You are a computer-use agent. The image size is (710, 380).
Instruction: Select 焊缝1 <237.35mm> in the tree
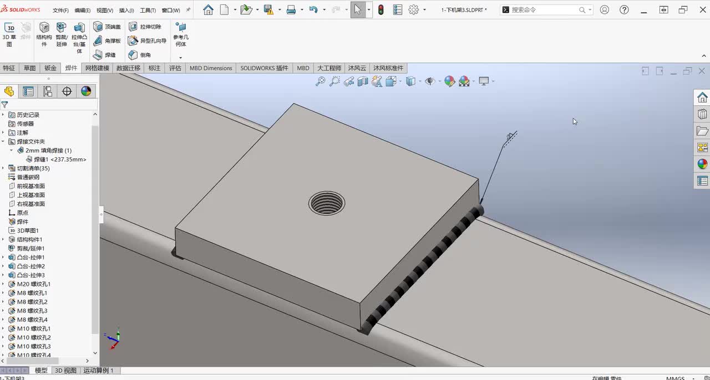(60, 160)
